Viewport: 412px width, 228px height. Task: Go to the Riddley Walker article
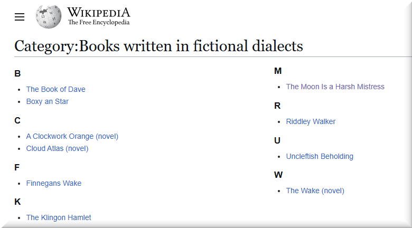coord(311,121)
